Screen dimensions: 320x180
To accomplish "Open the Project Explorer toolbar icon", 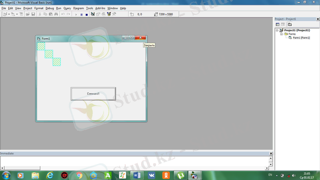I will [93, 14].
